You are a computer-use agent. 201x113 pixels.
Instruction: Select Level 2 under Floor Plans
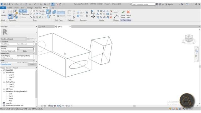(x=11, y=77)
